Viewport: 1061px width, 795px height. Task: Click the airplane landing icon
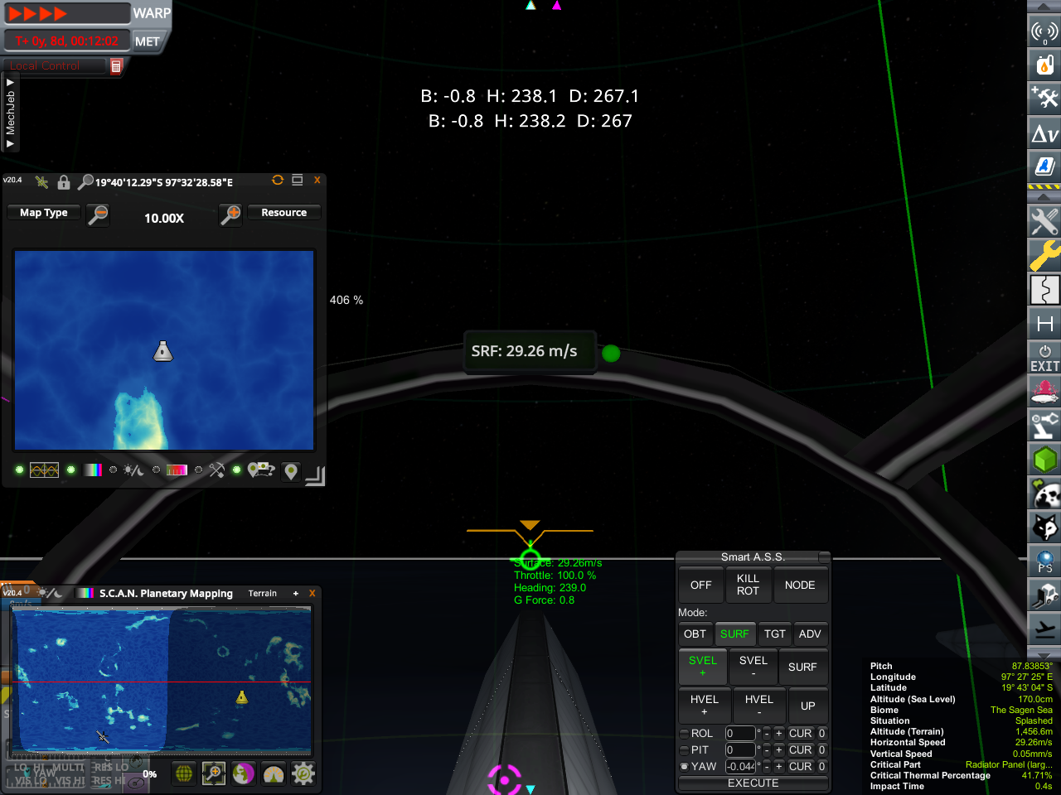pos(1044,628)
